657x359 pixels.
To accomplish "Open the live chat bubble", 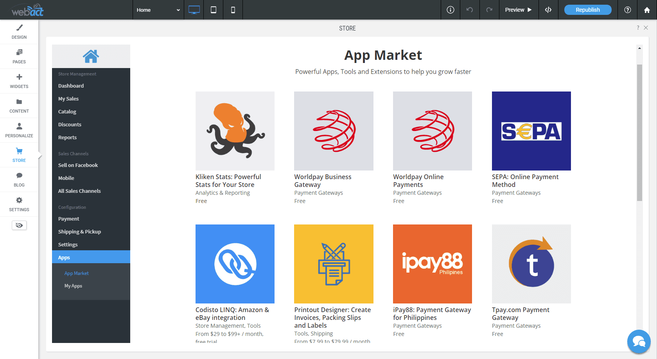I will pyautogui.click(x=639, y=341).
